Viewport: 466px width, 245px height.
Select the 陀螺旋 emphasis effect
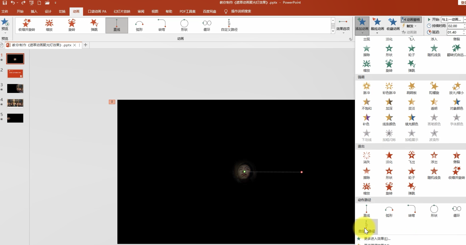434,88
